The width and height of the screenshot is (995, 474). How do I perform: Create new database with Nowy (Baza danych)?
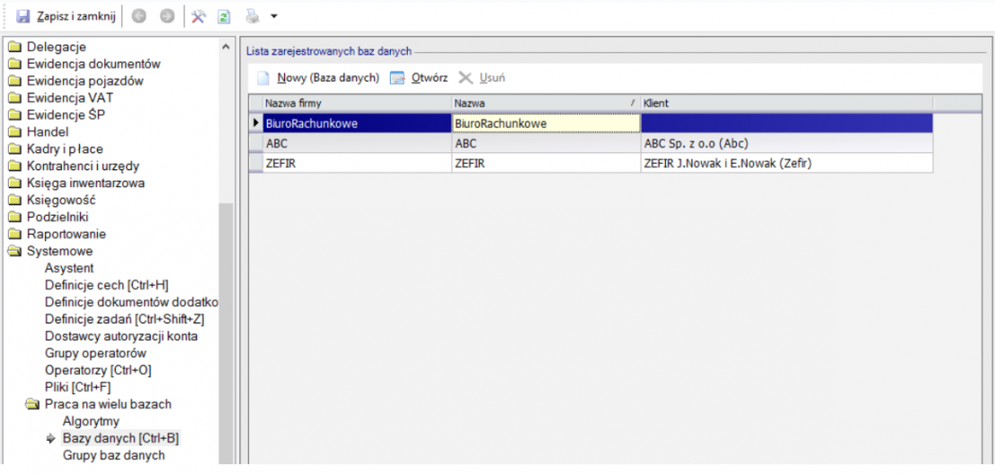318,78
